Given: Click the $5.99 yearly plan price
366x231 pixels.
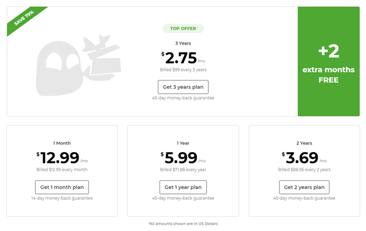Looking at the screenshot, I should (x=183, y=158).
